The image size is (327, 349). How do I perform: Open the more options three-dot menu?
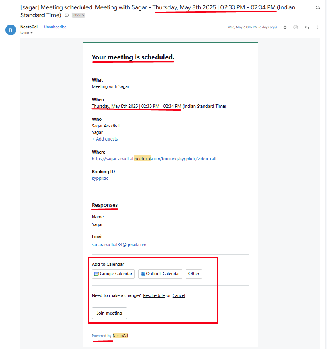(318, 27)
